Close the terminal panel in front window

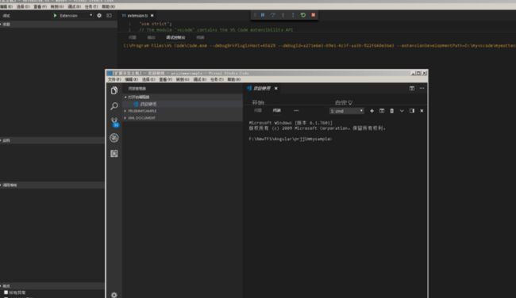click(422, 111)
